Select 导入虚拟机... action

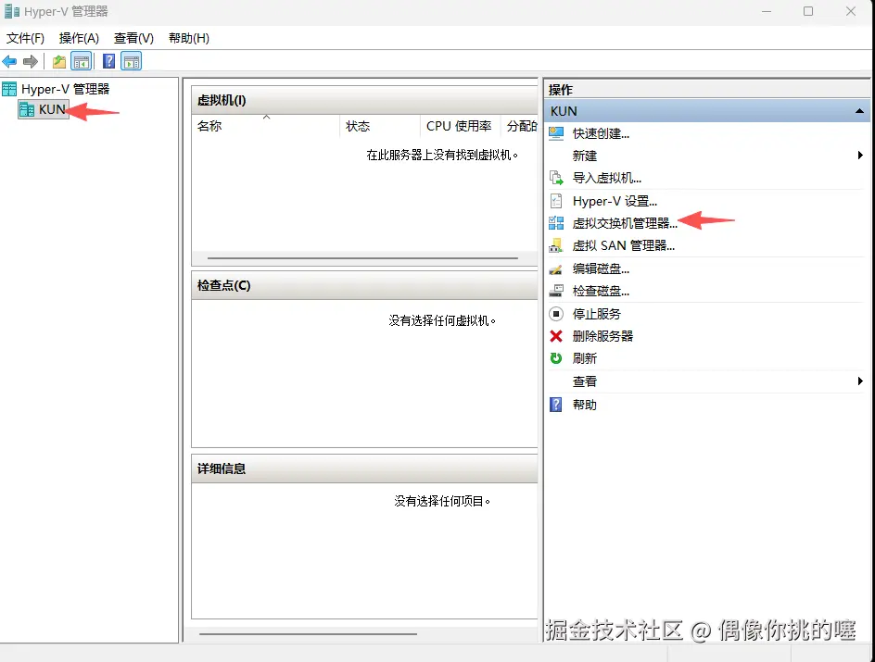(607, 179)
